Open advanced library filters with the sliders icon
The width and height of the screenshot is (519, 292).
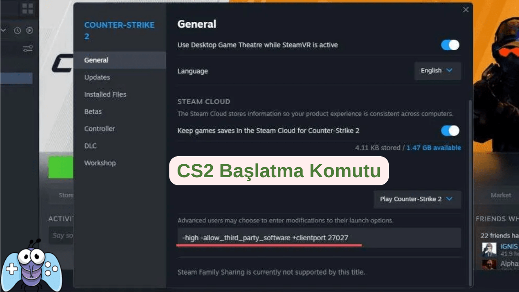[x=28, y=49]
